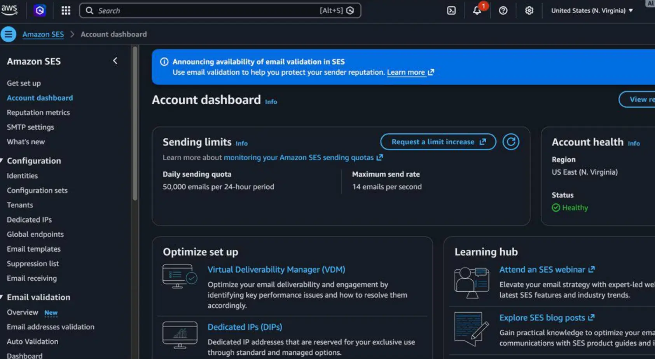The image size is (655, 359).
Task: Click the AWS console search field
Action: (x=220, y=11)
